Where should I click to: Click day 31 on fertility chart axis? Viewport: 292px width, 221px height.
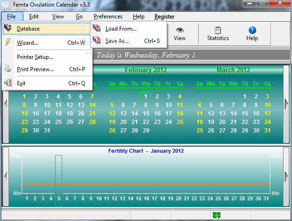point(266,198)
